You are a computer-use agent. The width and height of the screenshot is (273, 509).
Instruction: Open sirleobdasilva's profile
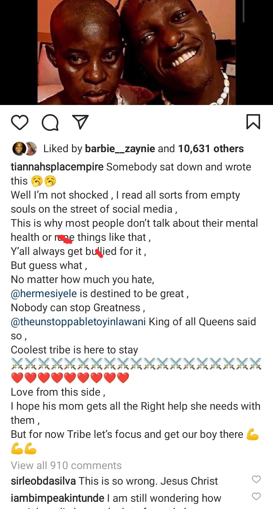pyautogui.click(x=43, y=481)
